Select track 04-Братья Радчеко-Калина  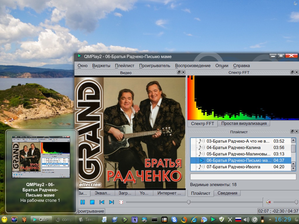(241, 148)
